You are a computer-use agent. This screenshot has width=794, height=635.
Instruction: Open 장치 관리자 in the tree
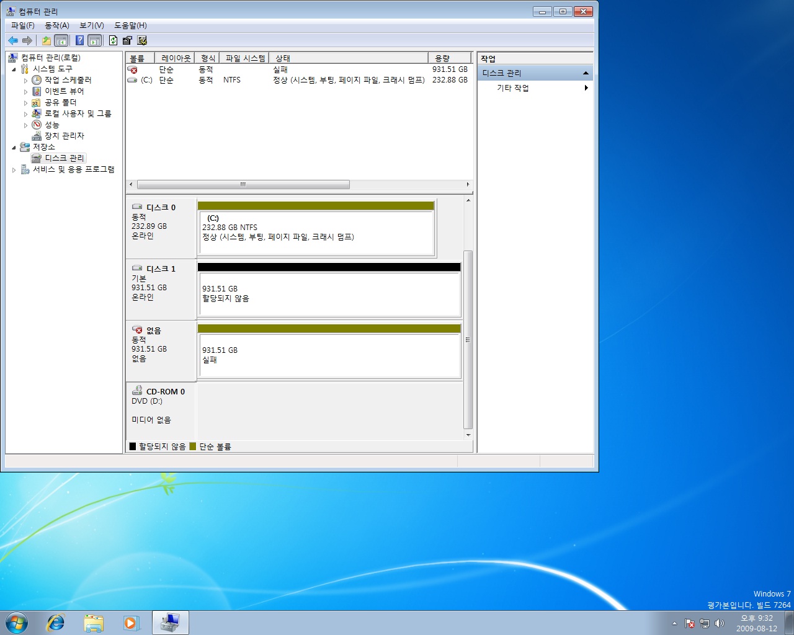pyautogui.click(x=64, y=136)
